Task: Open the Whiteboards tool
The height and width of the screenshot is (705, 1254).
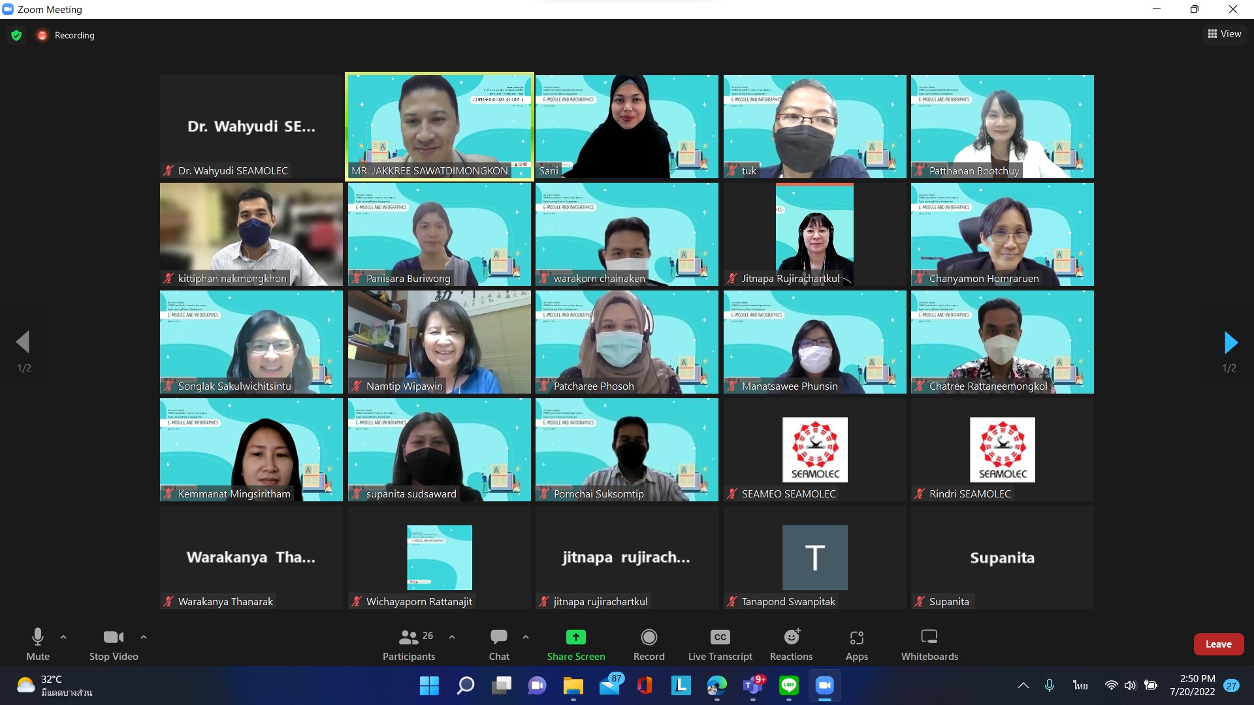Action: [929, 644]
